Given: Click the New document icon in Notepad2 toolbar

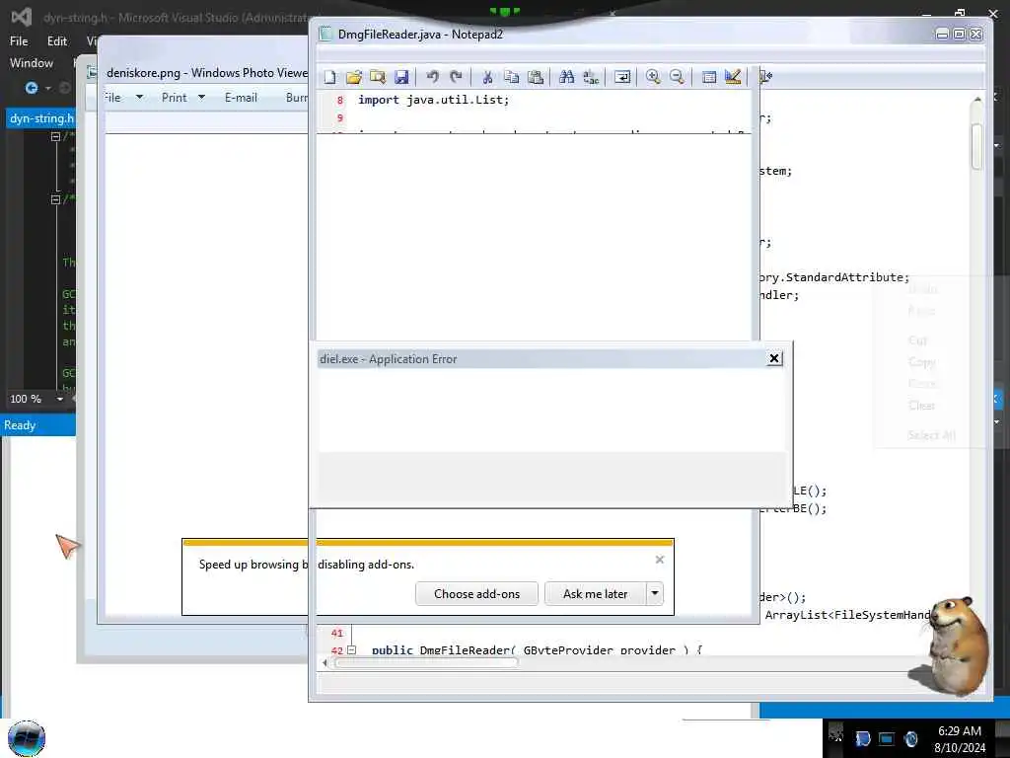Looking at the screenshot, I should tap(329, 77).
